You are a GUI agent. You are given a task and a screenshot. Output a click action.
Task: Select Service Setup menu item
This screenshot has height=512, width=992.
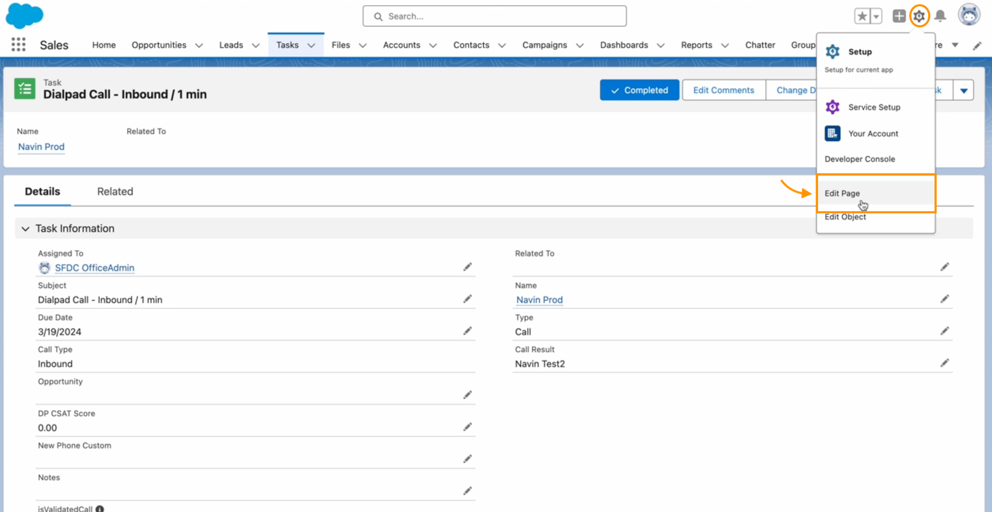(876, 107)
